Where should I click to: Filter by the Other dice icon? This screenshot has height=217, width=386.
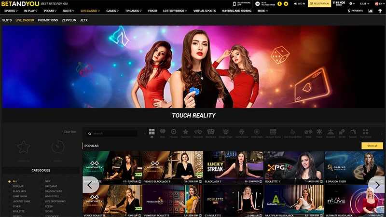coord(308,133)
